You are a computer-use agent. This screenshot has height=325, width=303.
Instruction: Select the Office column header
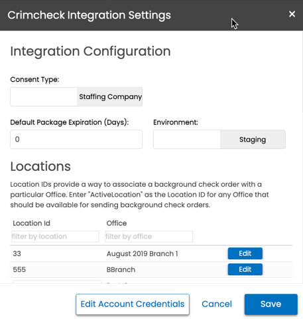pos(117,223)
